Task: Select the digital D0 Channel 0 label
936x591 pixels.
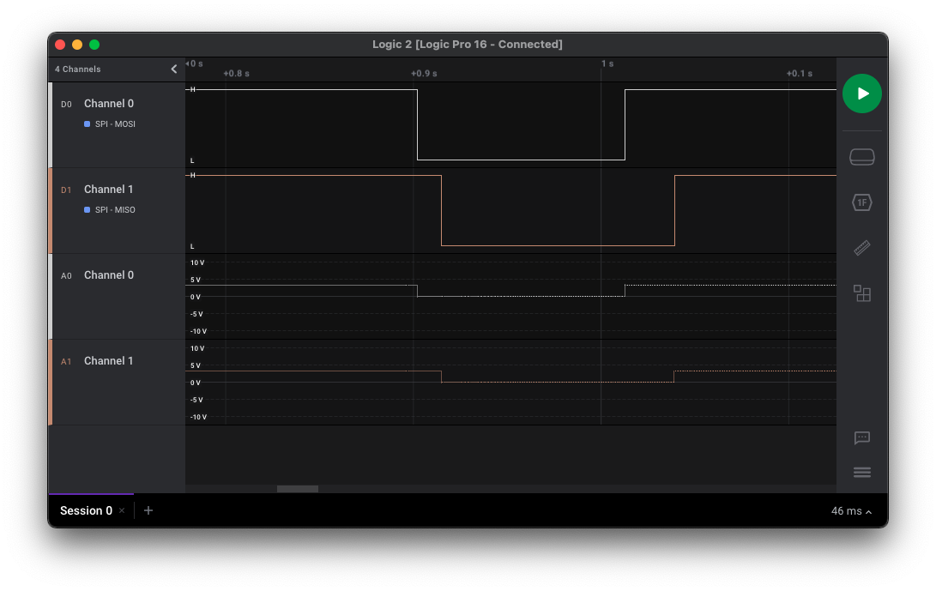Action: tap(109, 103)
